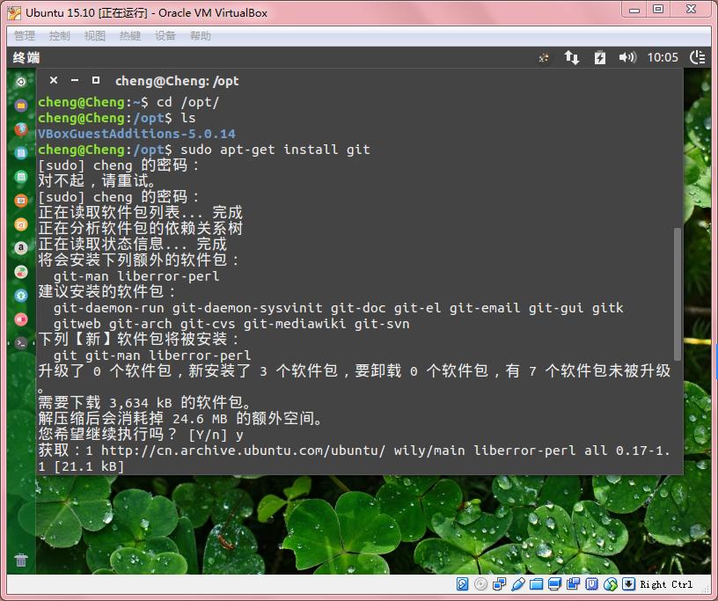Image resolution: width=718 pixels, height=601 pixels.
Task: Open System Settings in the launcher
Action: tap(21, 296)
